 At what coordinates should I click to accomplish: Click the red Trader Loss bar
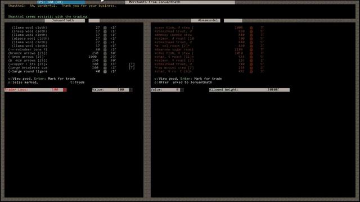tap(35, 90)
